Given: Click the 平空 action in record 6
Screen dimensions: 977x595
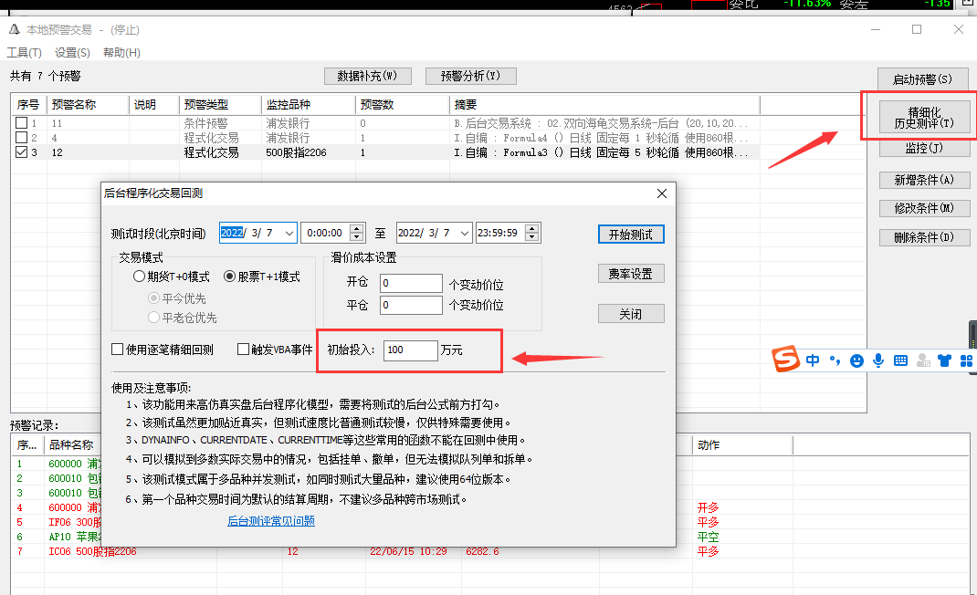Looking at the screenshot, I should click(x=708, y=537).
